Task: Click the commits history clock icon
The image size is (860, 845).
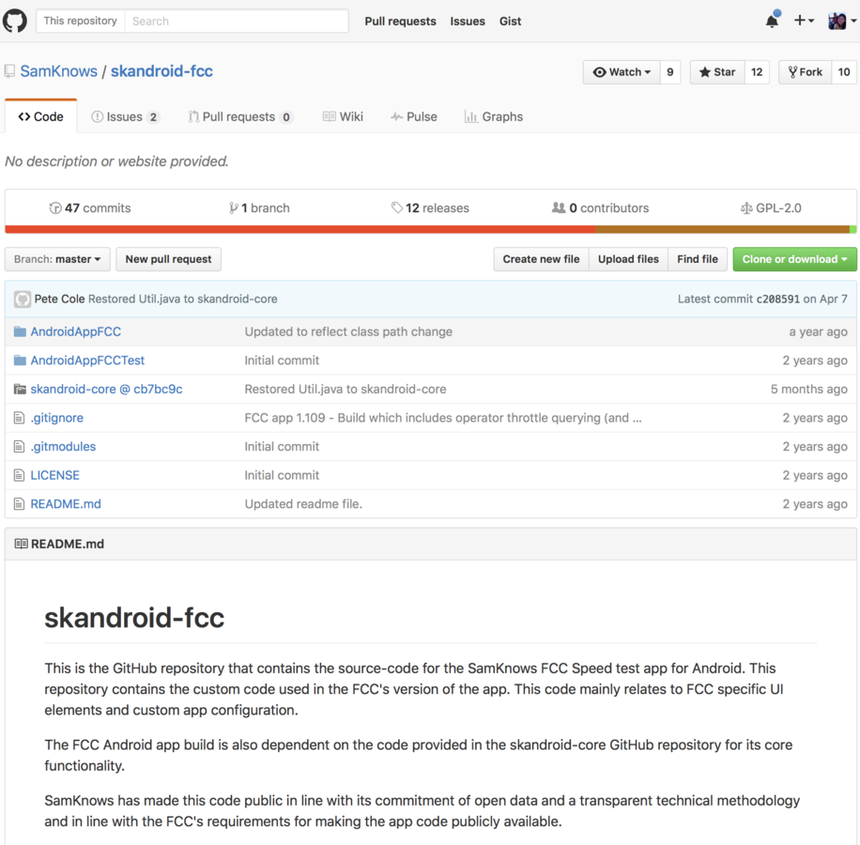Action: pos(55,207)
